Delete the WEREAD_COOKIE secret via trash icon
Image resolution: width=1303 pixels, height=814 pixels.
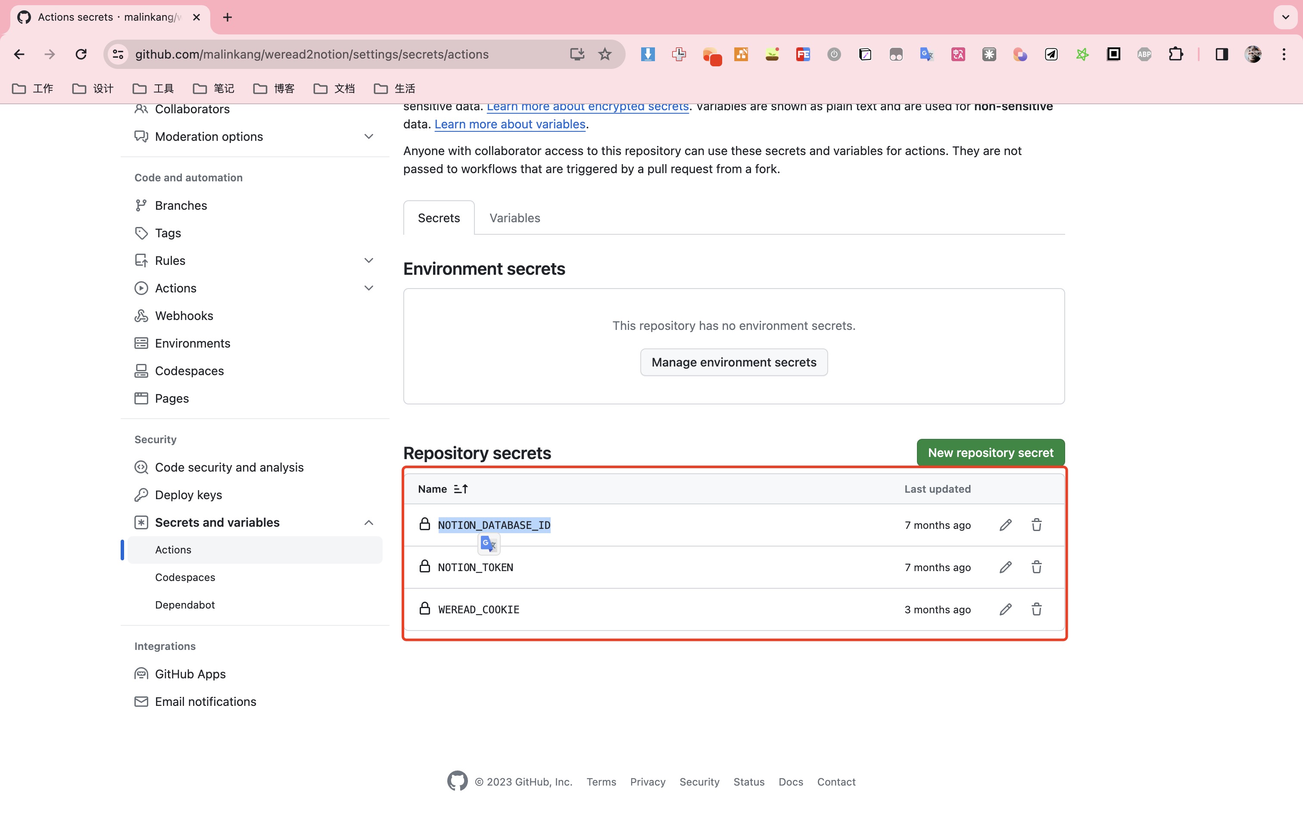[x=1036, y=609]
